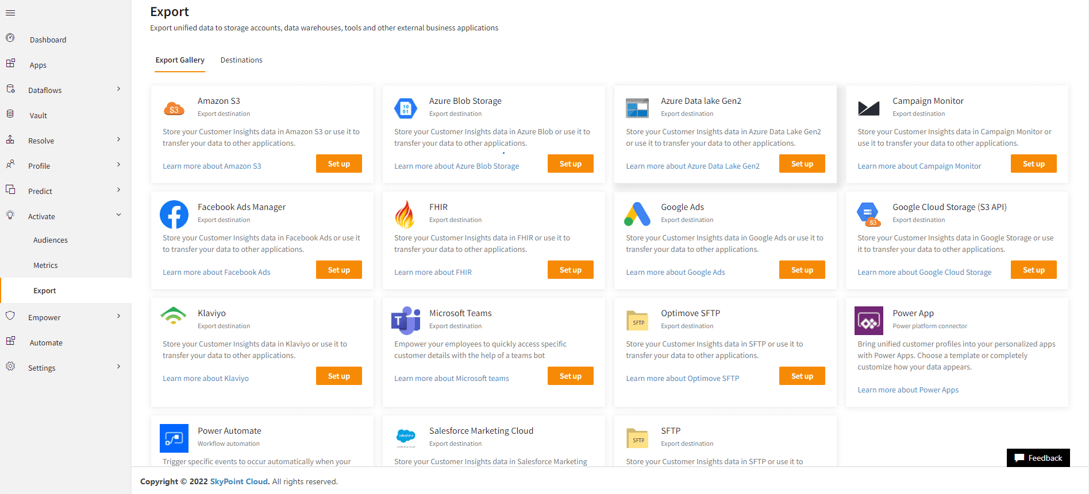This screenshot has height=494, width=1089.
Task: Click the Klaviyo logo icon
Action: [174, 316]
